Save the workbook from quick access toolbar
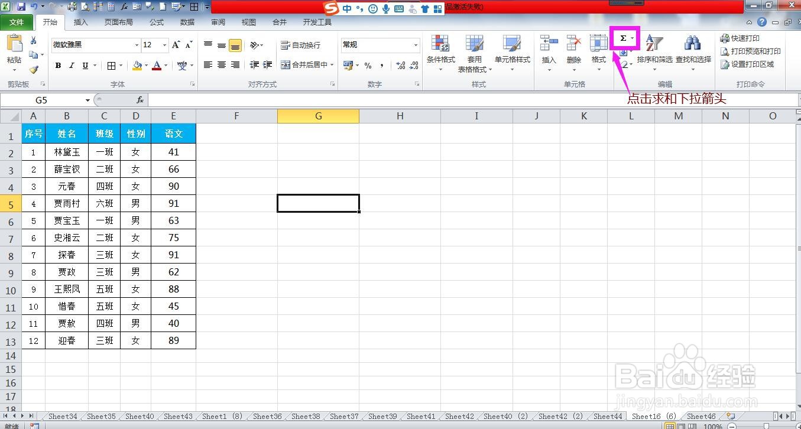The width and height of the screenshot is (801, 429). tap(21, 7)
